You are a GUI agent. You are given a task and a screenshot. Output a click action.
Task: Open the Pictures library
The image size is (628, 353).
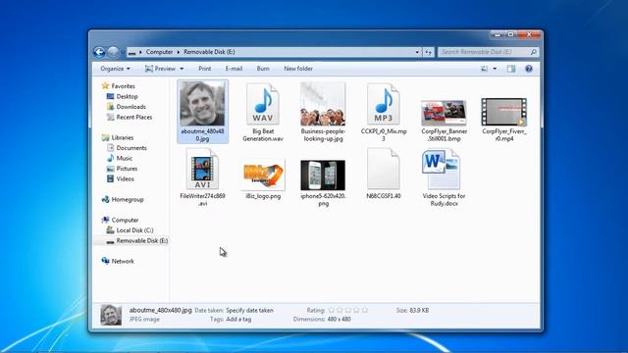(127, 169)
